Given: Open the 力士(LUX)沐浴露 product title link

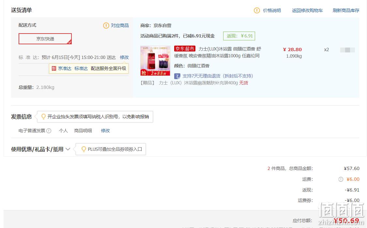Looking at the screenshot, I should click(218, 52).
